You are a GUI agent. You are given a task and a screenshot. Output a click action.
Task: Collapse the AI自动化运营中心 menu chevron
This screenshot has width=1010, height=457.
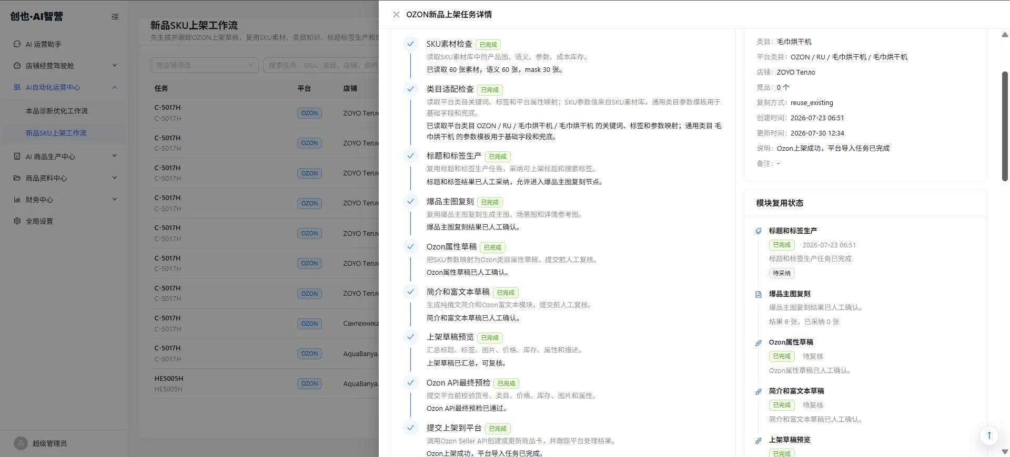(115, 87)
